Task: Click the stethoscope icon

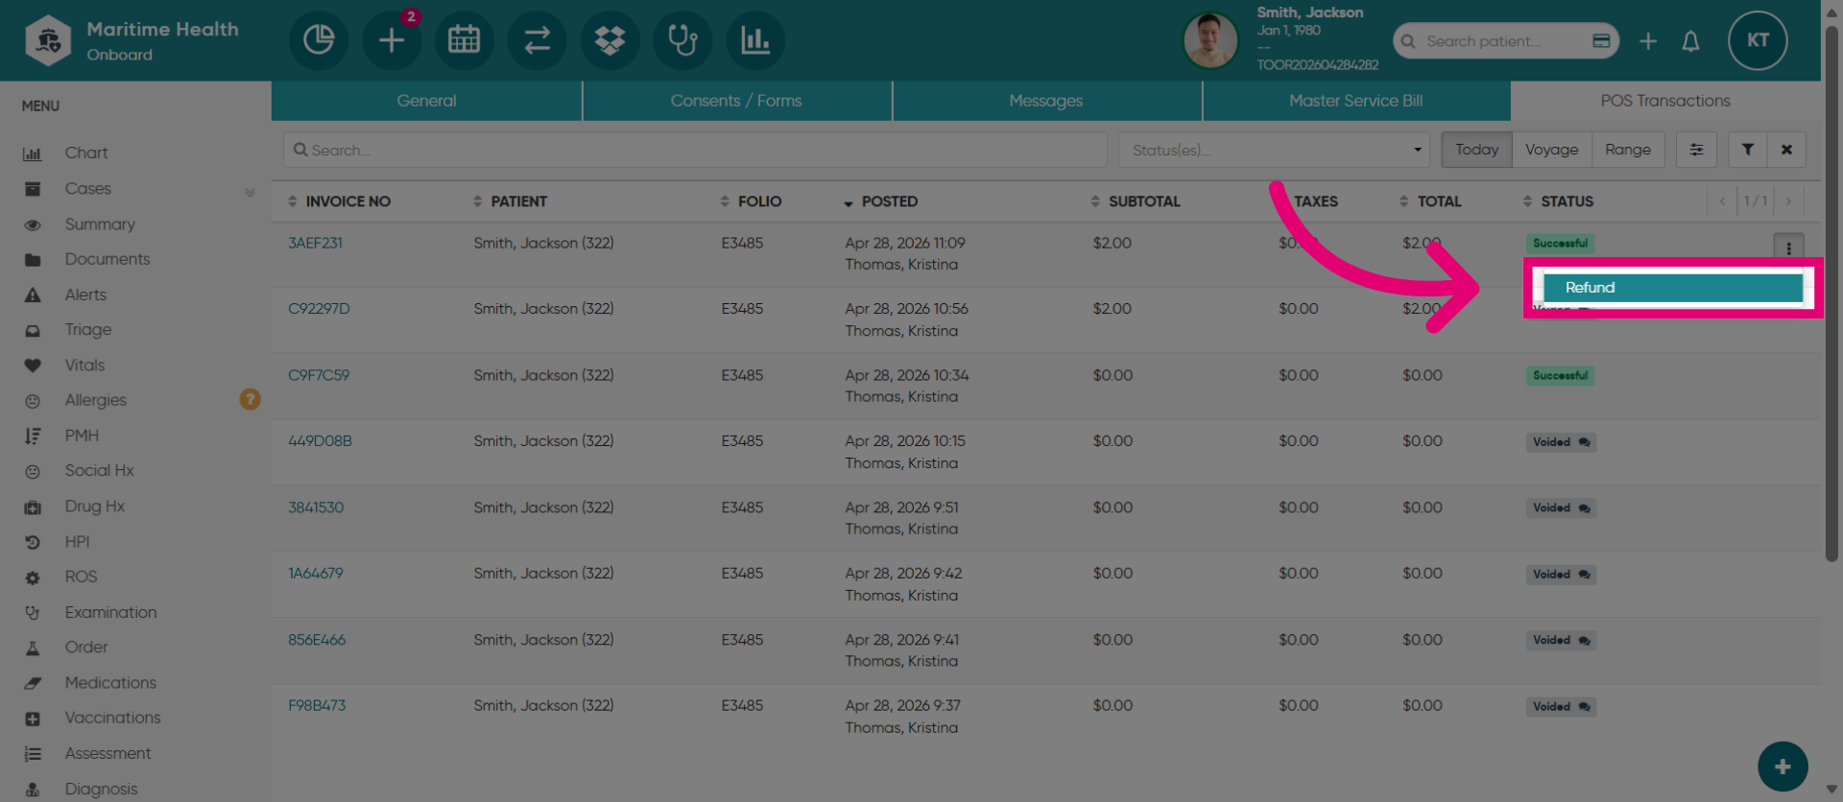Action: [x=683, y=40]
